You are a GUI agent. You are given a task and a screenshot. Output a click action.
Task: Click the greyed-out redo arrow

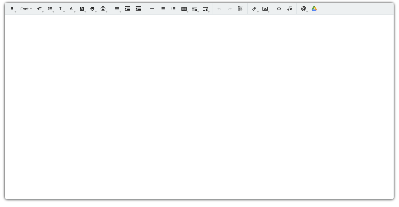tap(230, 9)
